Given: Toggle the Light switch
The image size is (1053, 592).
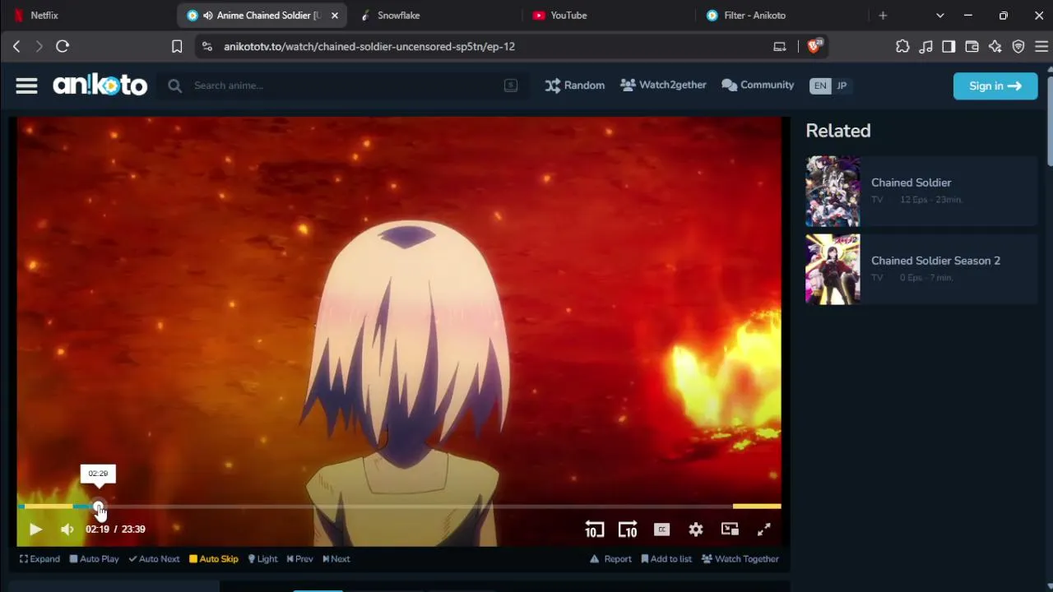Looking at the screenshot, I should [x=263, y=559].
